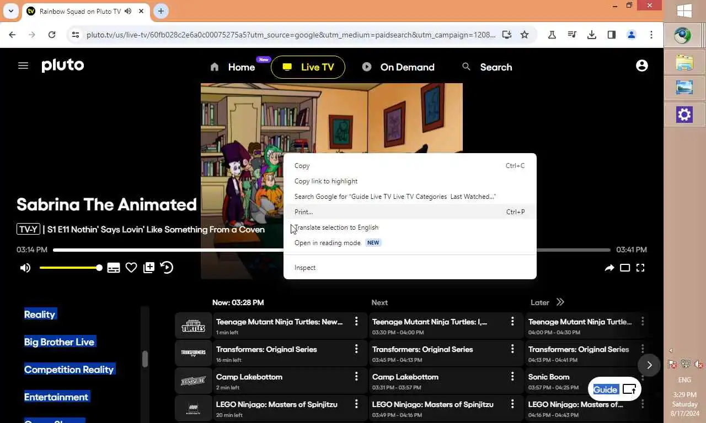
Task: Open Pluto Search
Action: (x=487, y=67)
